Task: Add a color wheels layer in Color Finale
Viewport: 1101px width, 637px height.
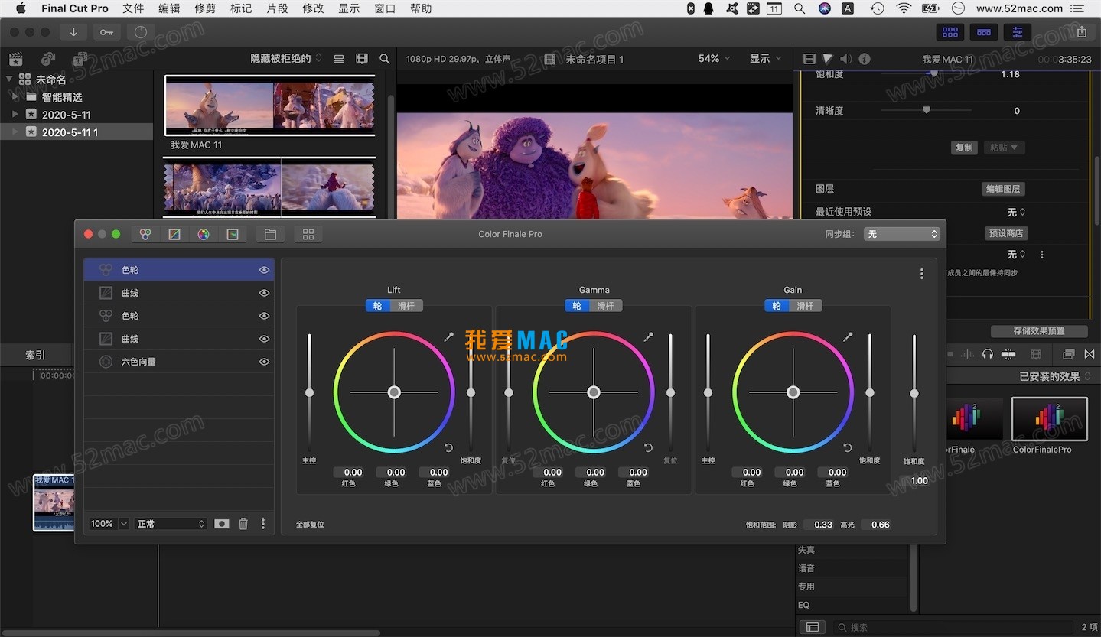Action: (145, 234)
